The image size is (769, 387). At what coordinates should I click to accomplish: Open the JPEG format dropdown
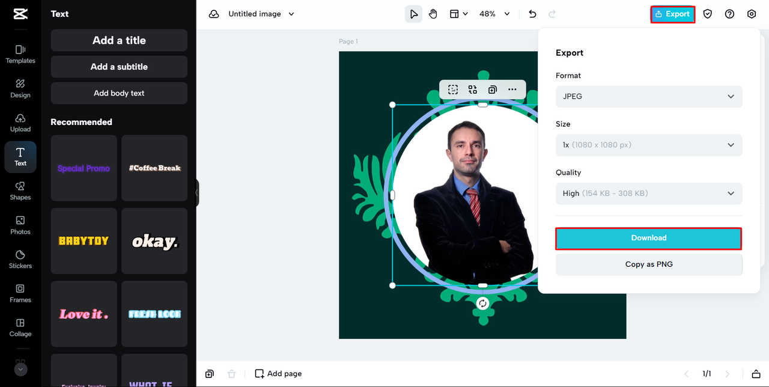649,96
